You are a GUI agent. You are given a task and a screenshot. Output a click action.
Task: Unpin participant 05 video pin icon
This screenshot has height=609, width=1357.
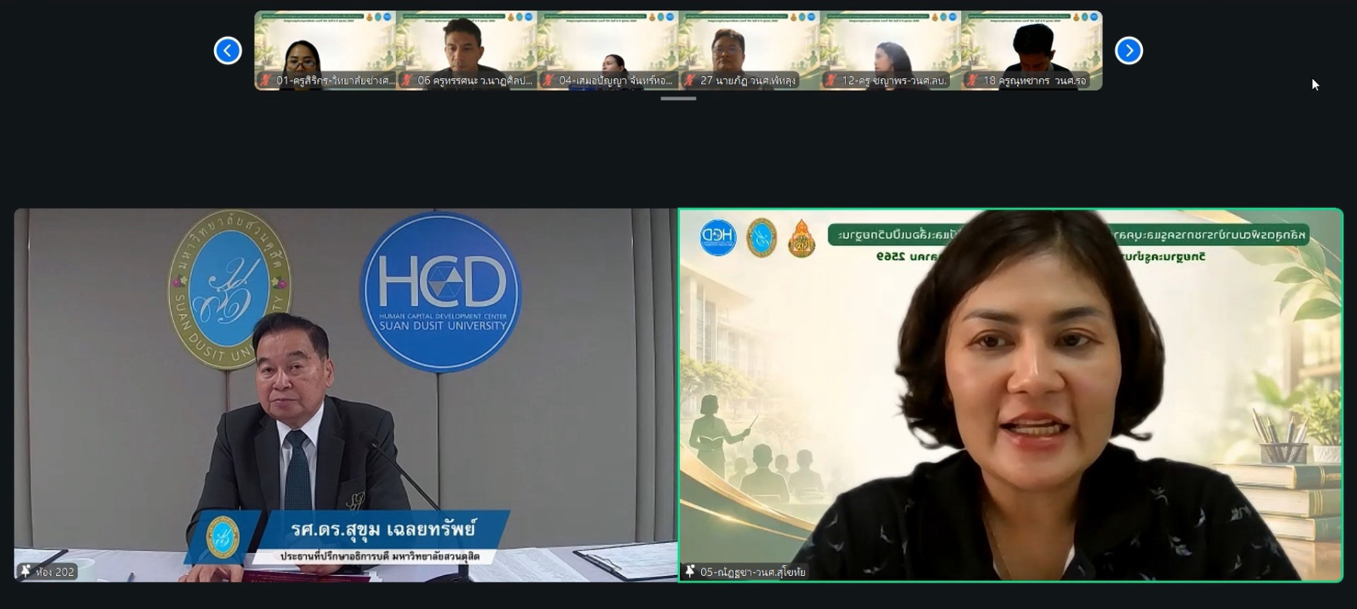[690, 571]
